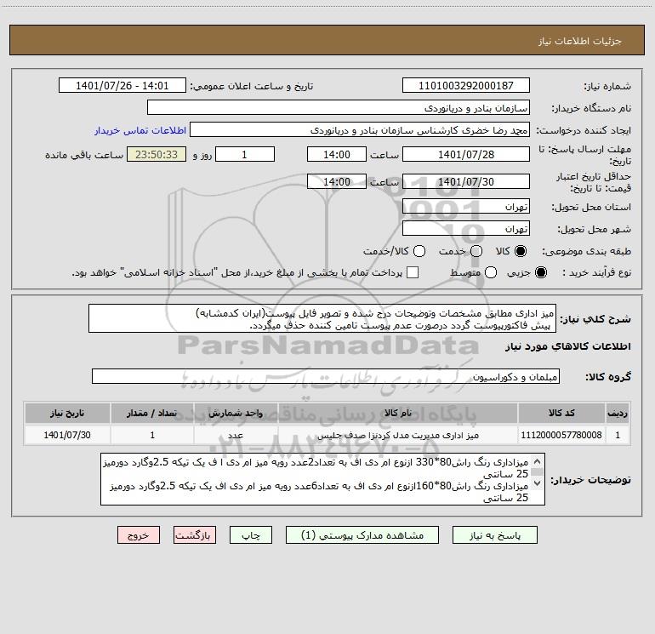The image size is (655, 634).
Task: Click the گروه کالا field مبلمان و دکوراسیون
Action: [x=326, y=376]
